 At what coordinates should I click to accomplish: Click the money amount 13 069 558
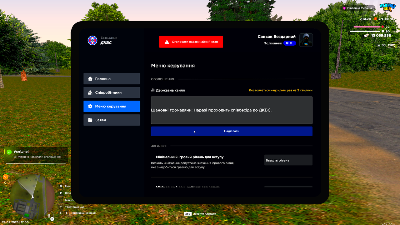(x=381, y=36)
